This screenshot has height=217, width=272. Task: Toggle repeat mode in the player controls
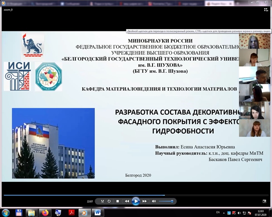(109, 201)
